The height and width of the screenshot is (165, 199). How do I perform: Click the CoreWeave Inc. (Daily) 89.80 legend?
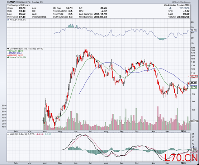click(x=27, y=49)
